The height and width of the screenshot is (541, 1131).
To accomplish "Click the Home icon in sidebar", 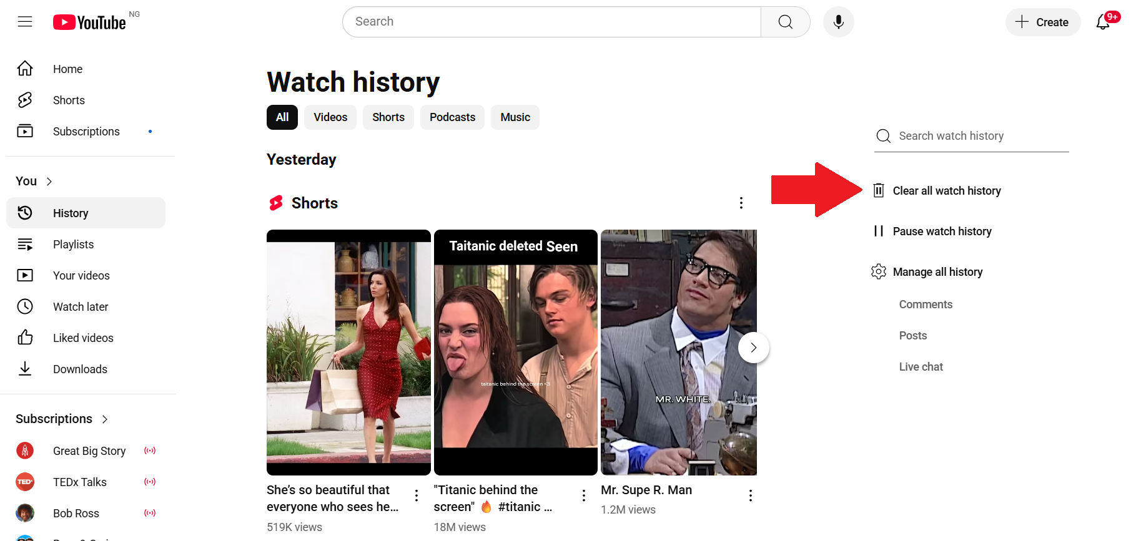I will (x=25, y=69).
